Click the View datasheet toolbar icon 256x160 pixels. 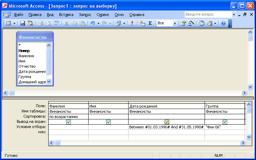[8, 23]
